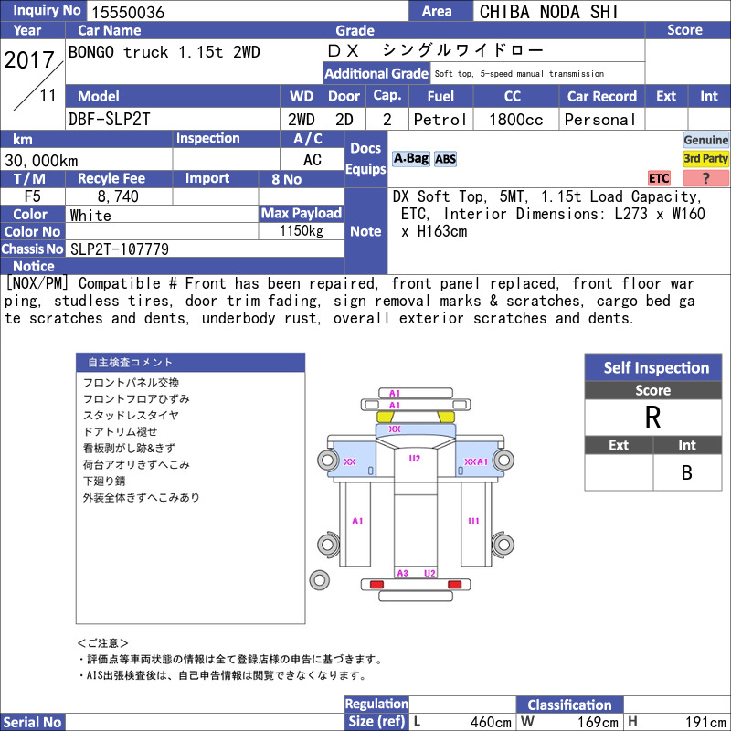Click transmission value F5
Image resolution: width=731 pixels, height=731 pixels.
(33, 196)
